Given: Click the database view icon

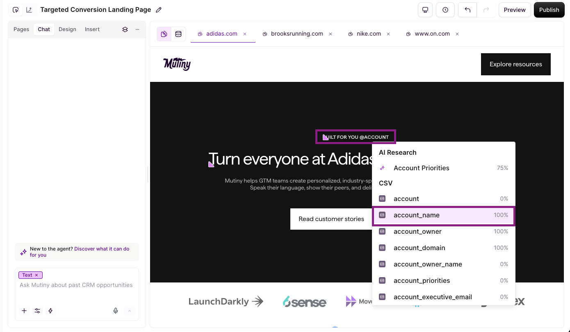Looking at the screenshot, I should (x=178, y=34).
